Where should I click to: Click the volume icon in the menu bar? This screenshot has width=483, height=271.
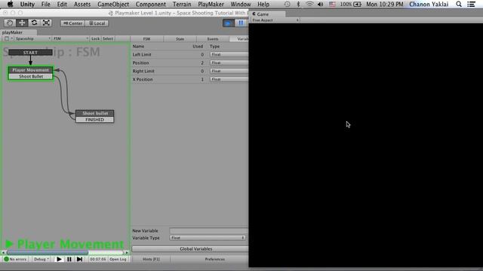320,5
